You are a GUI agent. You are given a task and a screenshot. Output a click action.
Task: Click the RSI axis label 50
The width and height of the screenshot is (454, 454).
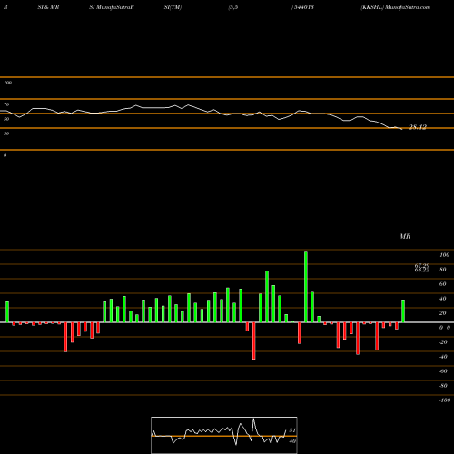pyautogui.click(x=6, y=119)
